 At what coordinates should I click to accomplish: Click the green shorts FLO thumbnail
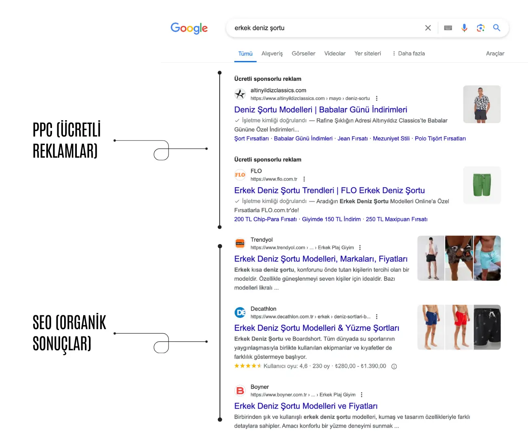coord(482,185)
